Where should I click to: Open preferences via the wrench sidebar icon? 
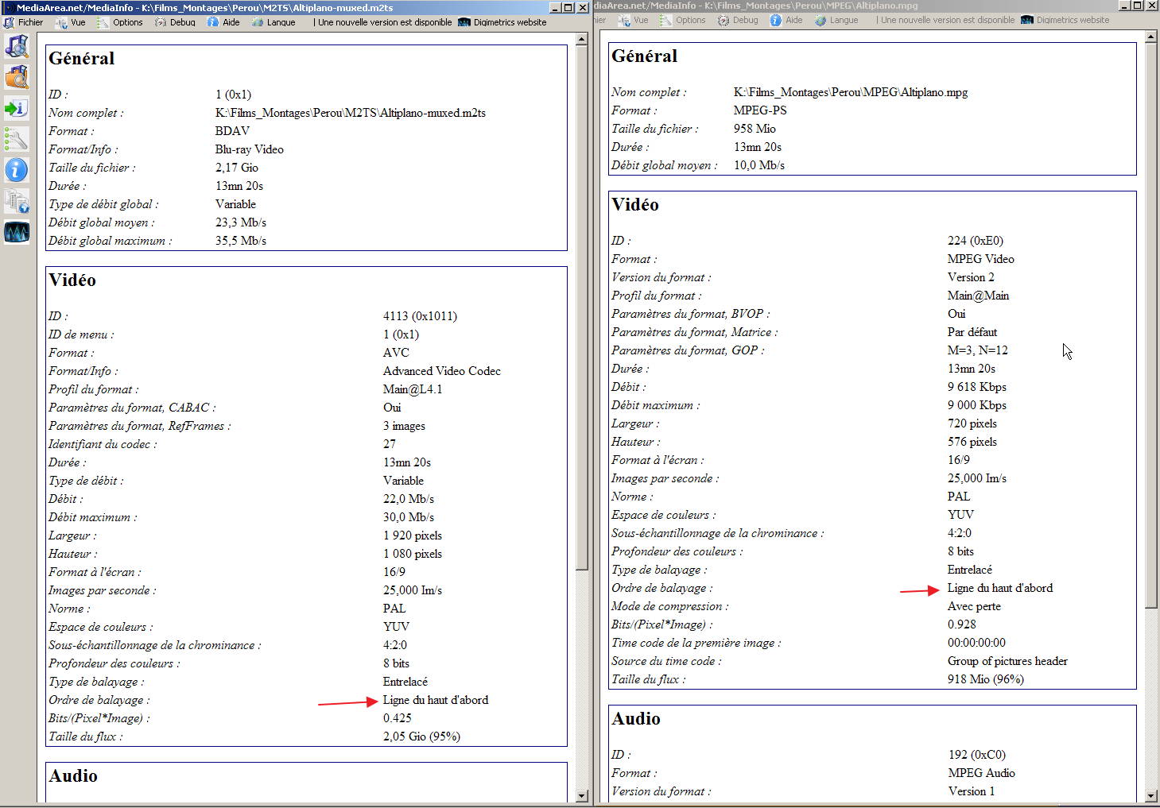tap(17, 139)
